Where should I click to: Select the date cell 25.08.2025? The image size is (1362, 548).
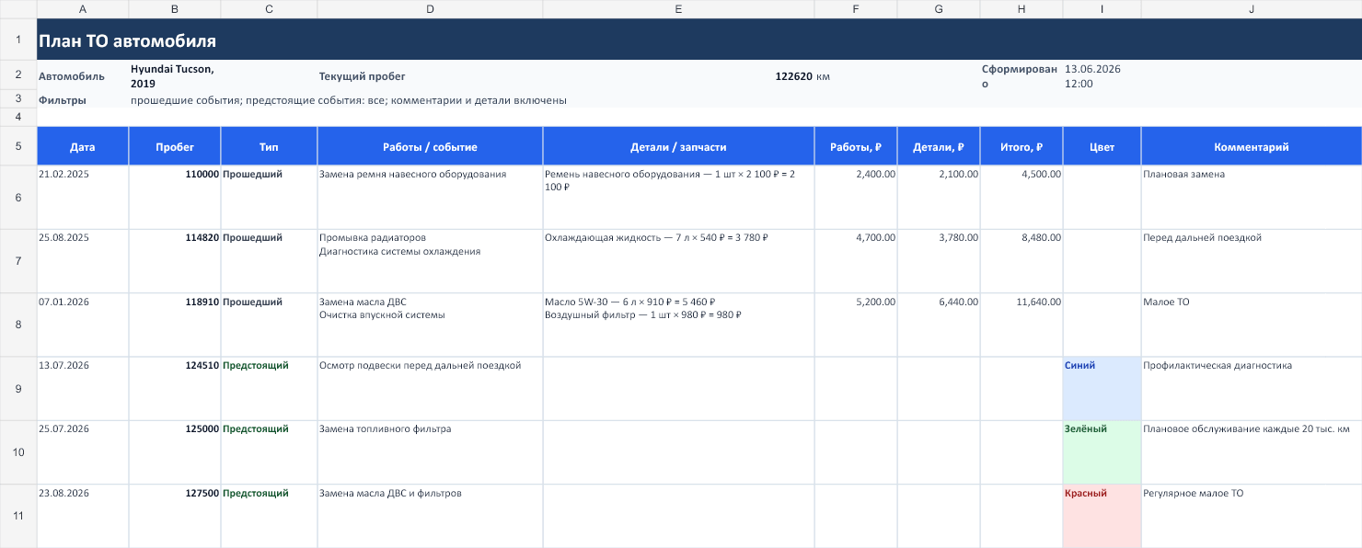pos(83,261)
